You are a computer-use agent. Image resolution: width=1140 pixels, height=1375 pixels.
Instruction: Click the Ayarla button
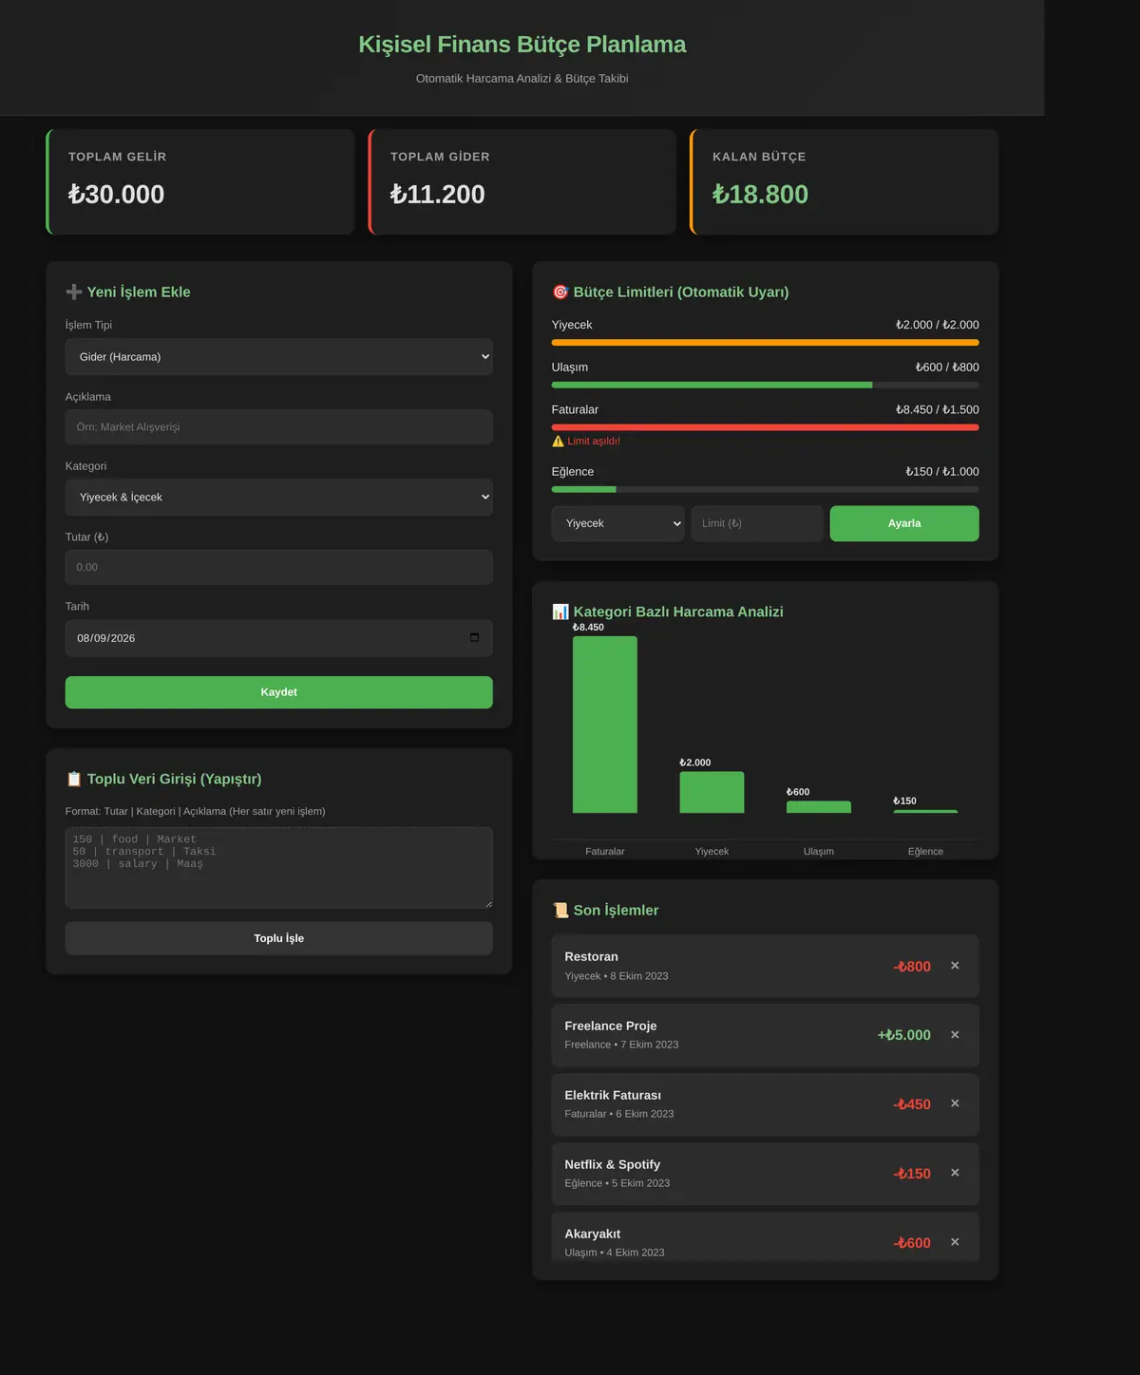(904, 523)
